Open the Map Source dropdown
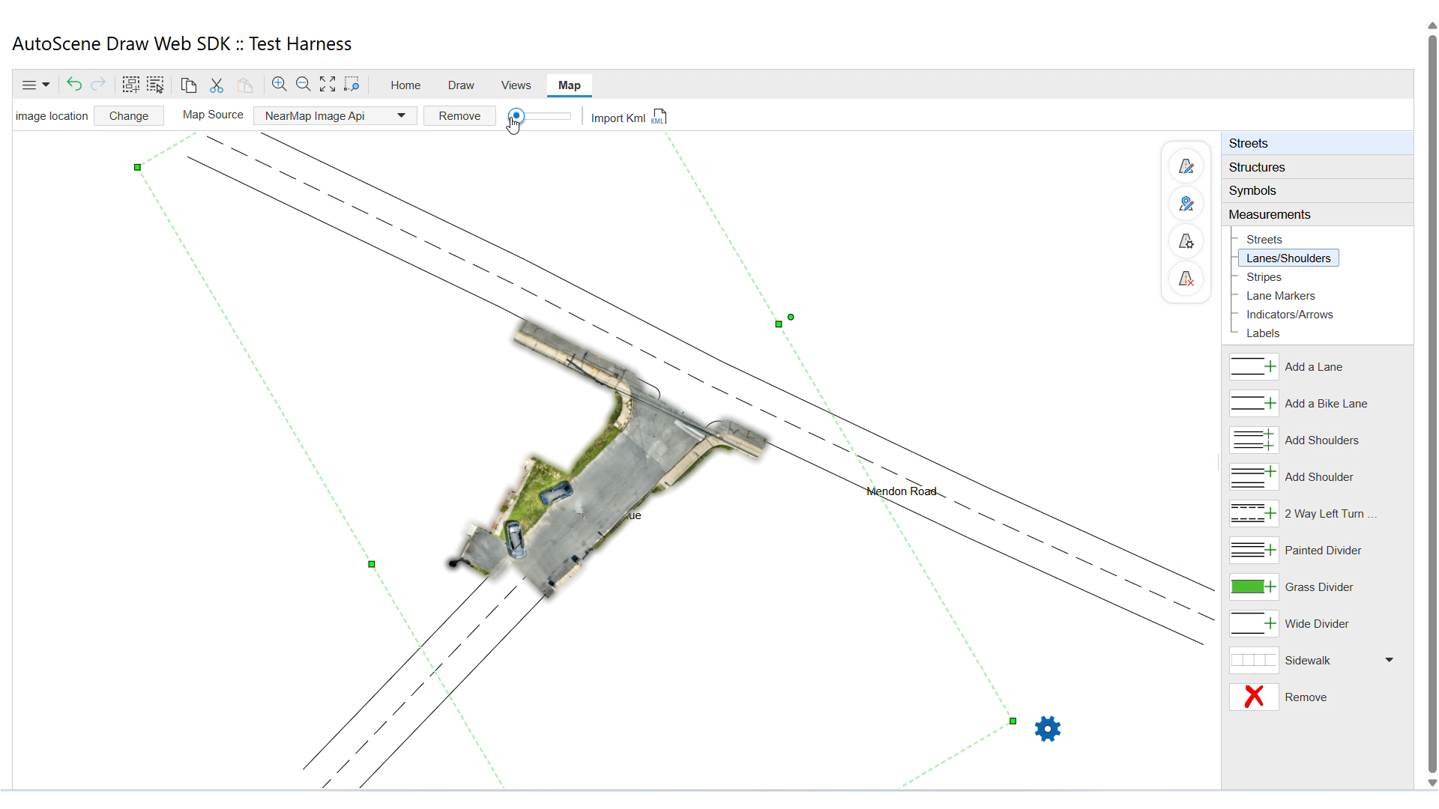1439x809 pixels. pyautogui.click(x=335, y=116)
